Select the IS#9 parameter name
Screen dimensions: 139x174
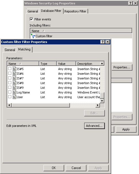pyautogui.click(x=20, y=88)
